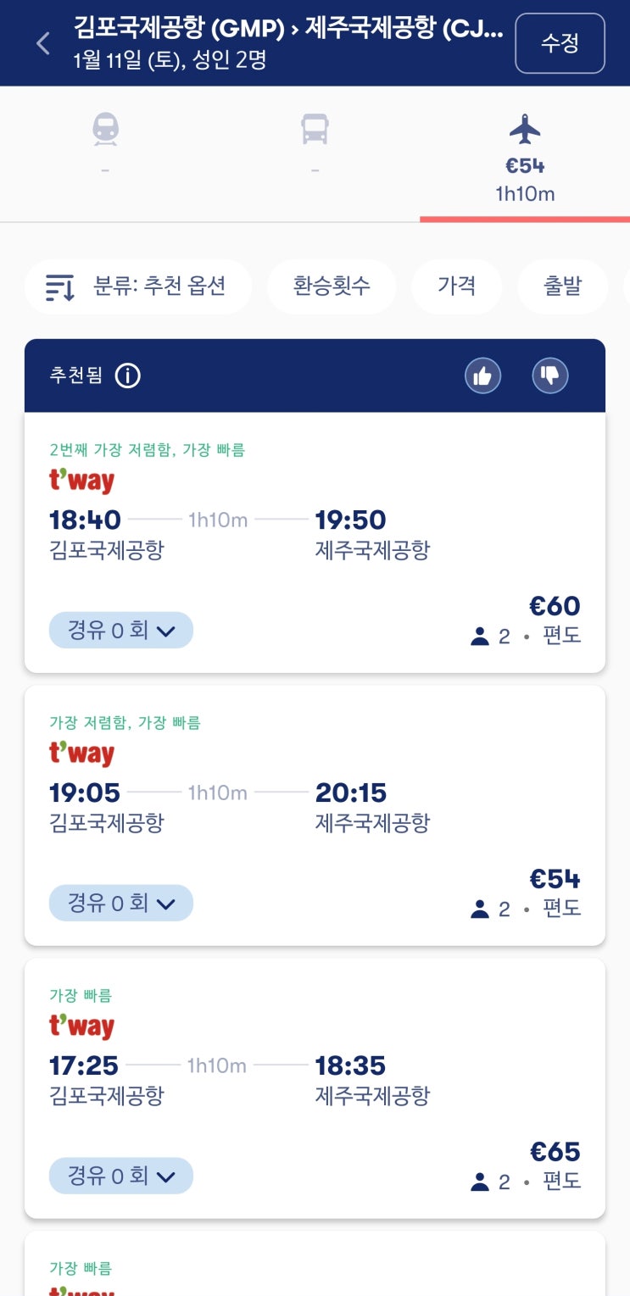Expand 경유 0 회 on 18:40 flight

tap(121, 631)
